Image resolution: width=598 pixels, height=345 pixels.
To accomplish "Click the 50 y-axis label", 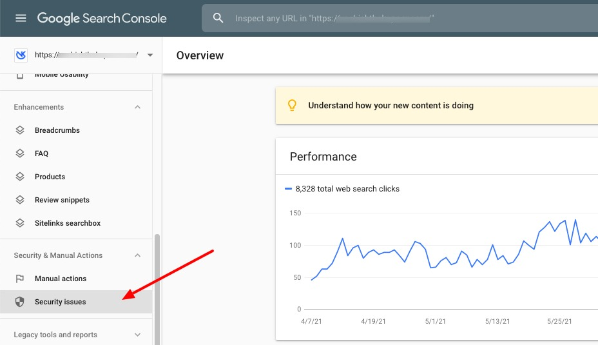I will [297, 277].
